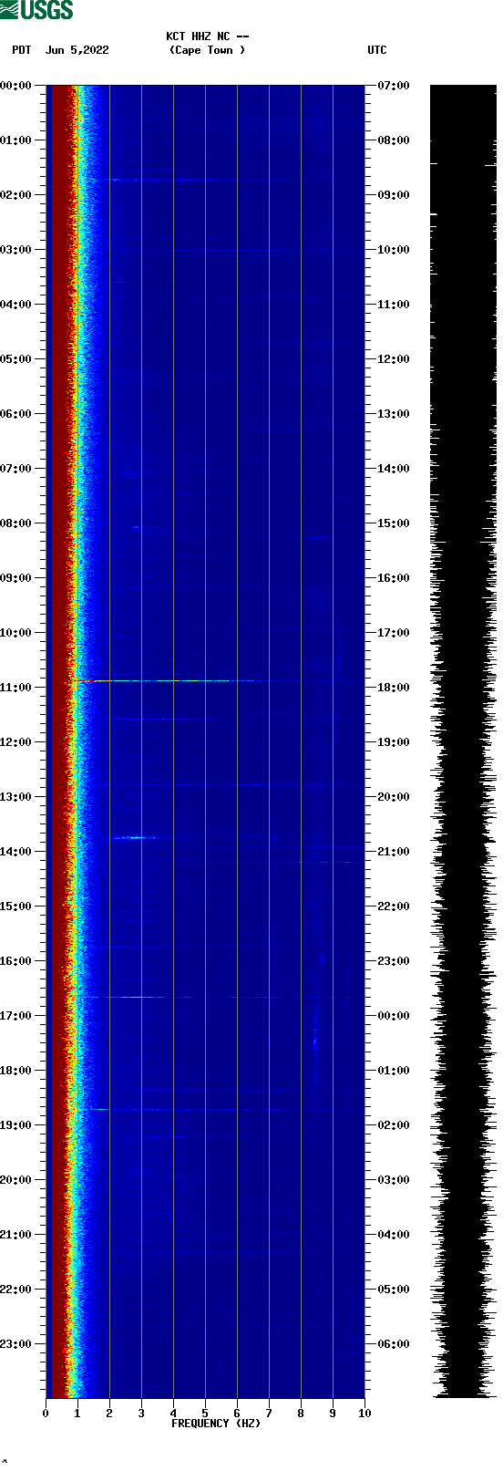Select the 00:00 PDT time label
This screenshot has width=503, height=1471.
tap(15, 86)
